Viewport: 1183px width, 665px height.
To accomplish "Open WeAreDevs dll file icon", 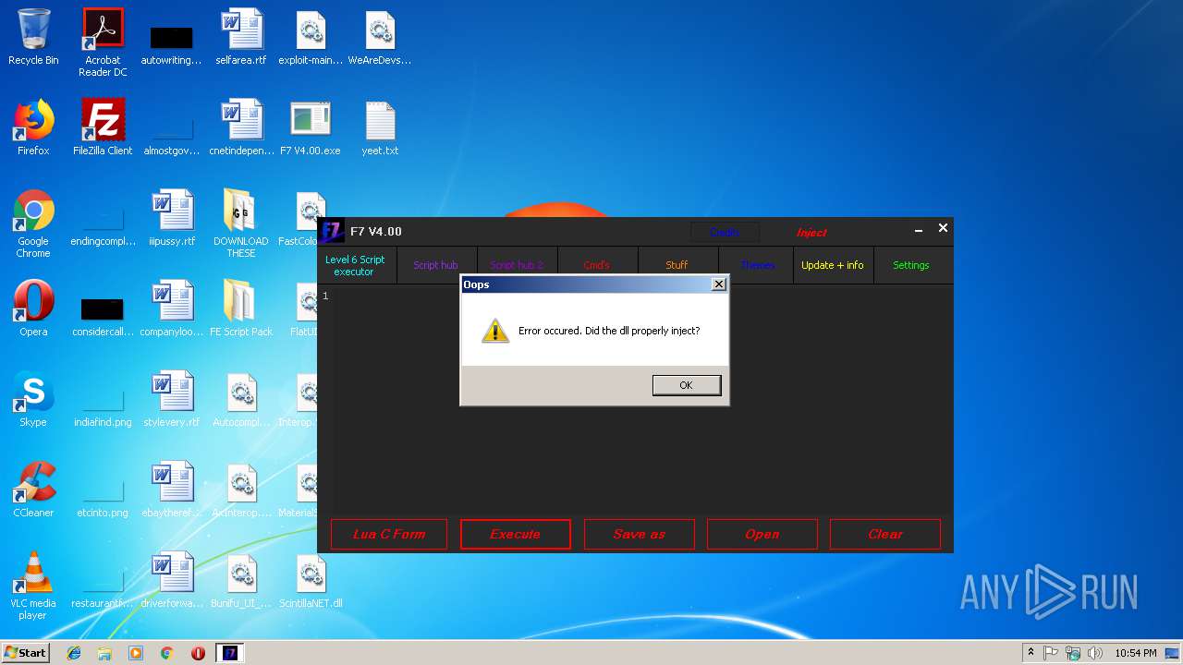I will pyautogui.click(x=380, y=38).
